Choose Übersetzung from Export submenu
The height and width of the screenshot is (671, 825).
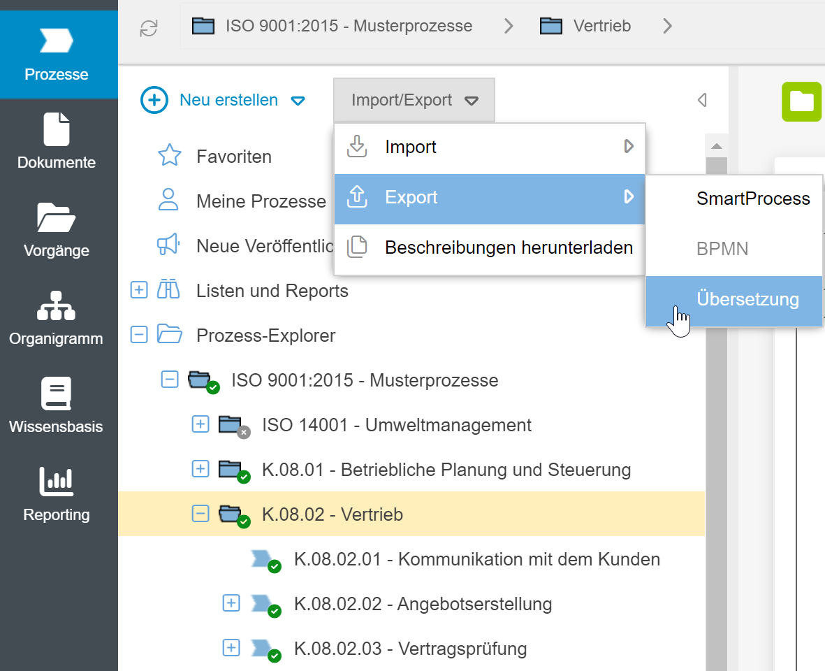(x=747, y=300)
